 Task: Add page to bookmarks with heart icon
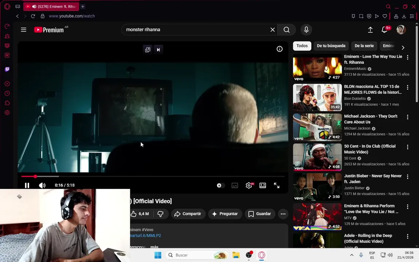pyautogui.click(x=385, y=16)
